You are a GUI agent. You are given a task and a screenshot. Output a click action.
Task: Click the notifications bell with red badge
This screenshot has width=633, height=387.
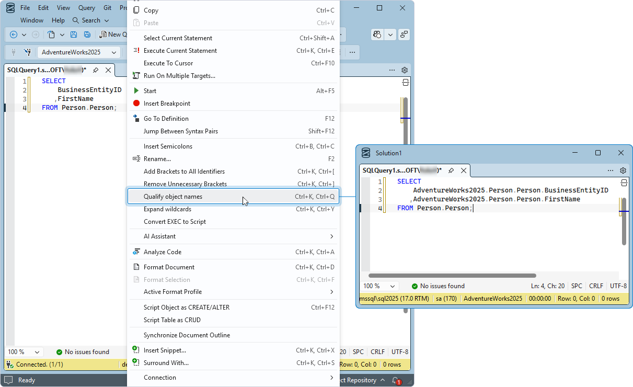pyautogui.click(x=396, y=380)
